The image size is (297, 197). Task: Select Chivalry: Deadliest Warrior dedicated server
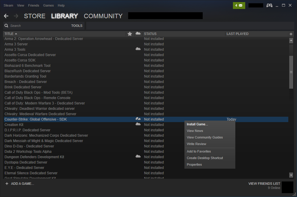point(40,109)
